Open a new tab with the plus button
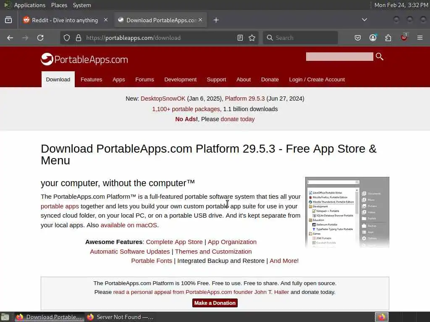 [216, 20]
